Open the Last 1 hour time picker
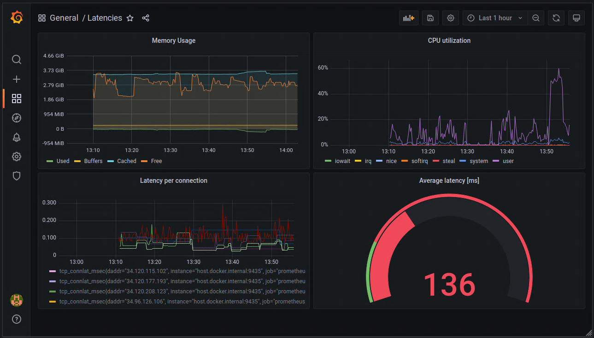This screenshot has height=338, width=594. click(x=495, y=18)
